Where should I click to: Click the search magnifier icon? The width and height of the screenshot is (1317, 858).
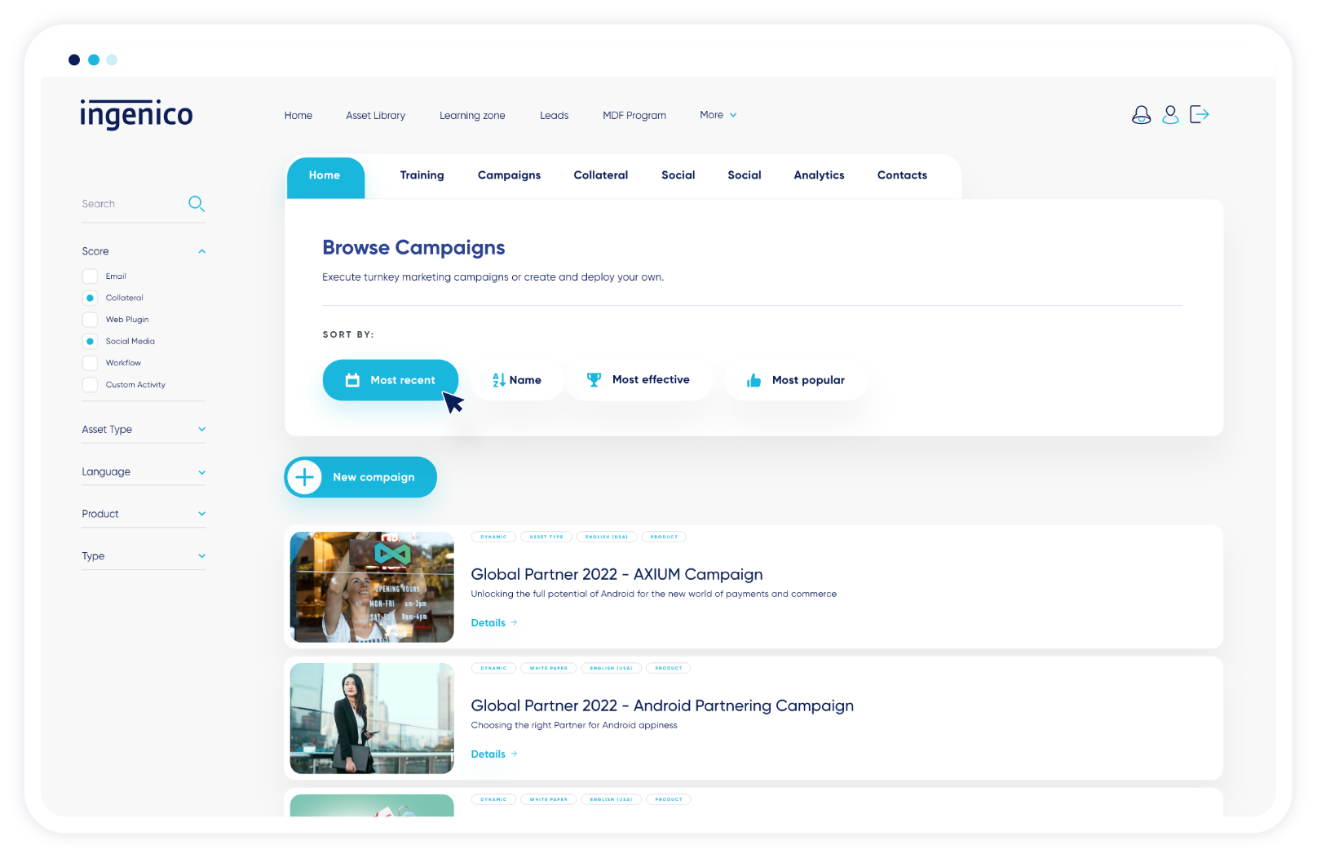[x=197, y=204]
